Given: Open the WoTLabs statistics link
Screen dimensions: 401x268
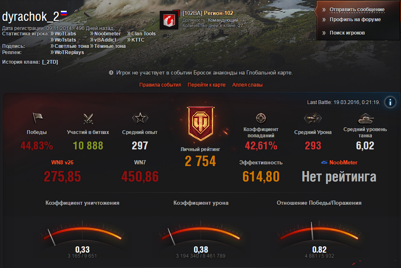Looking at the screenshot, I should click(x=65, y=34).
